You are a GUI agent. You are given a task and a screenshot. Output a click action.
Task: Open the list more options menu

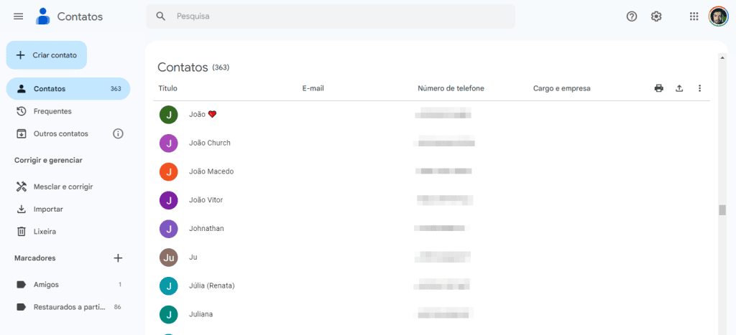(x=699, y=88)
